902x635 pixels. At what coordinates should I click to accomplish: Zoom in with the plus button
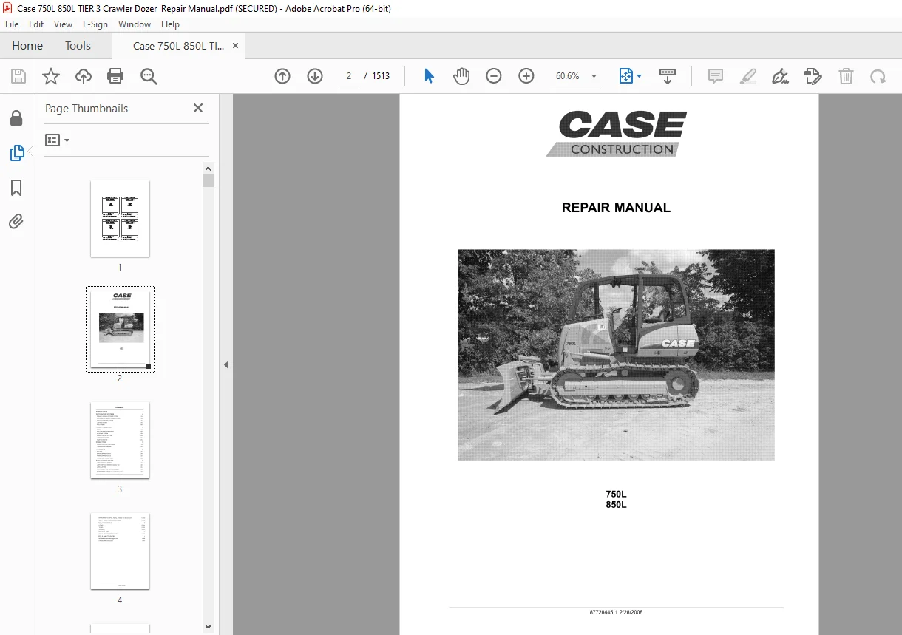526,76
